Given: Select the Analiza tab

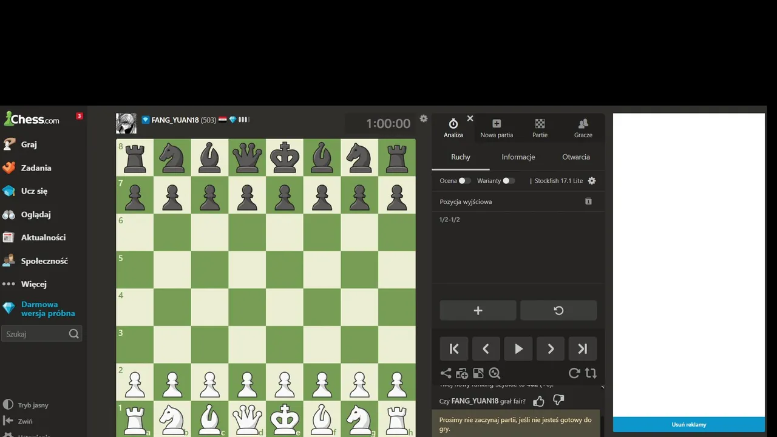Looking at the screenshot, I should coord(453,129).
